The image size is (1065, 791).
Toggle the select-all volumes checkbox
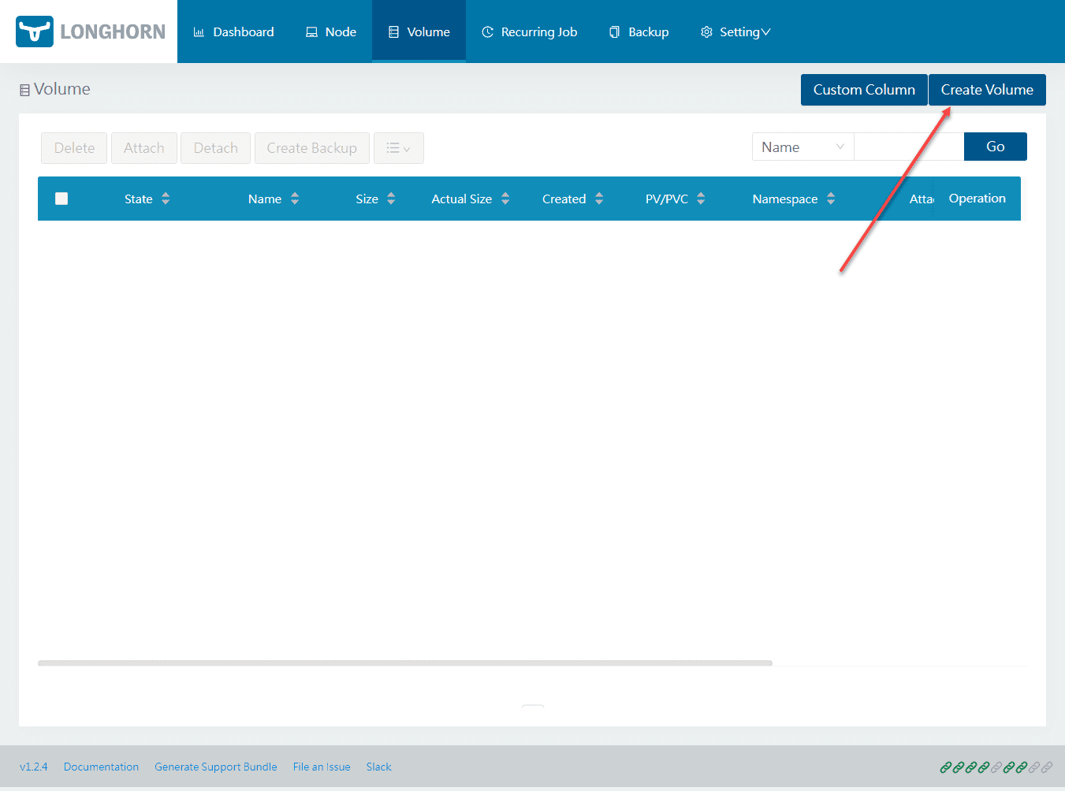tap(61, 199)
